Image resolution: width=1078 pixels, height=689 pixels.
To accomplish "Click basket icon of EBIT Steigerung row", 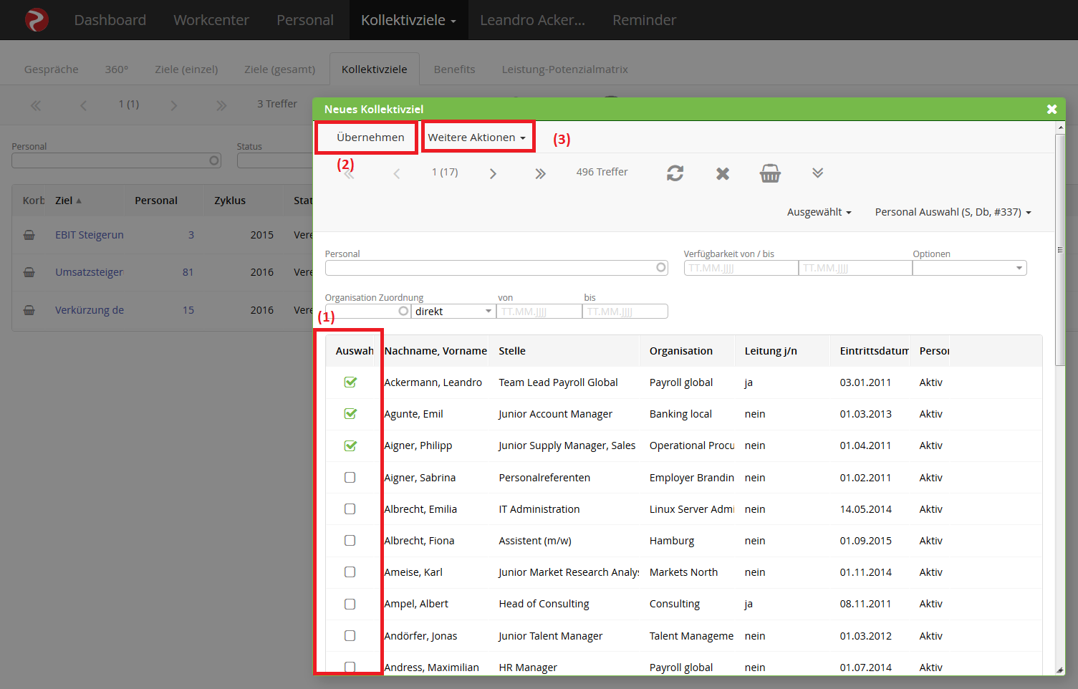I will pyautogui.click(x=29, y=235).
